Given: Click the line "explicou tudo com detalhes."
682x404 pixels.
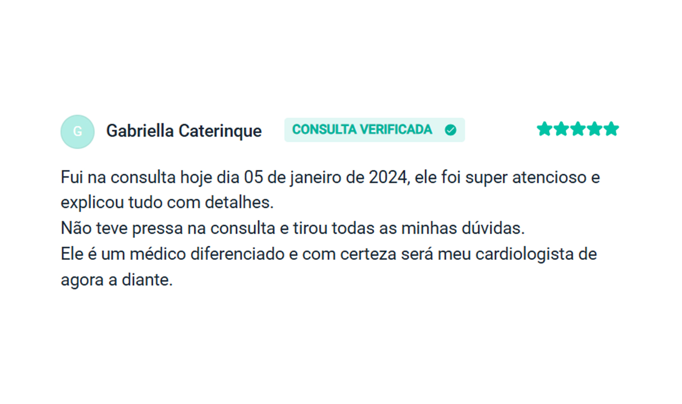Looking at the screenshot, I should 167,202.
